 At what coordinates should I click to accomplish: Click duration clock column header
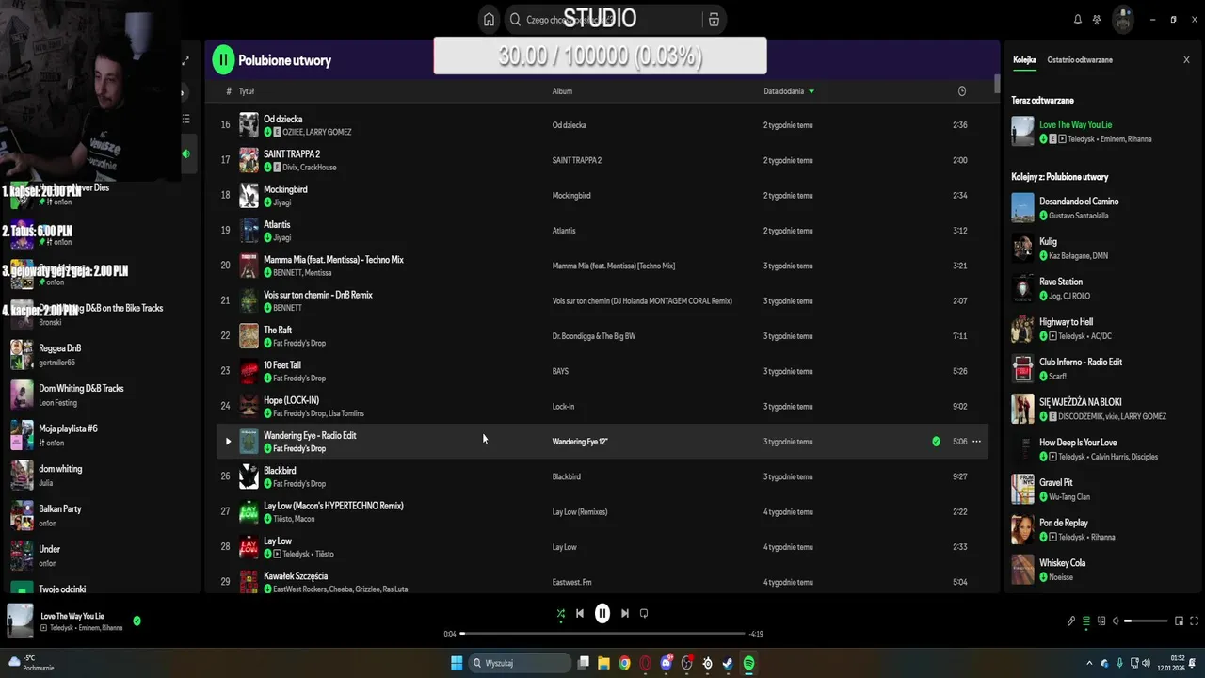[961, 91]
